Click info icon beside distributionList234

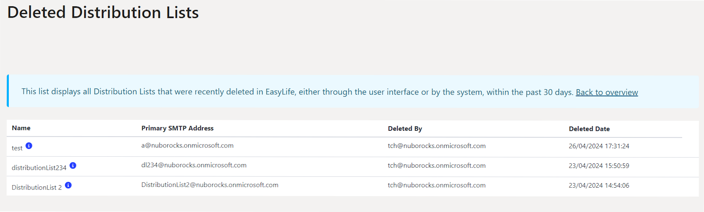[73, 165]
